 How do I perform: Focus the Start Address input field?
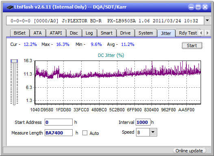[59, 122]
